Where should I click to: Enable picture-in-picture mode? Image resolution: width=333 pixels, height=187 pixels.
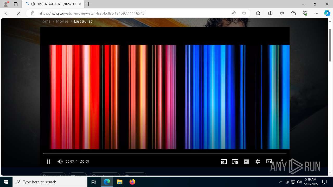(x=269, y=162)
